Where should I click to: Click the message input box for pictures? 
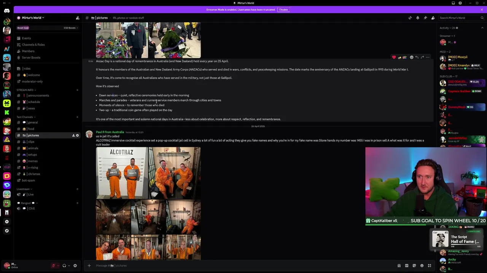point(243,265)
